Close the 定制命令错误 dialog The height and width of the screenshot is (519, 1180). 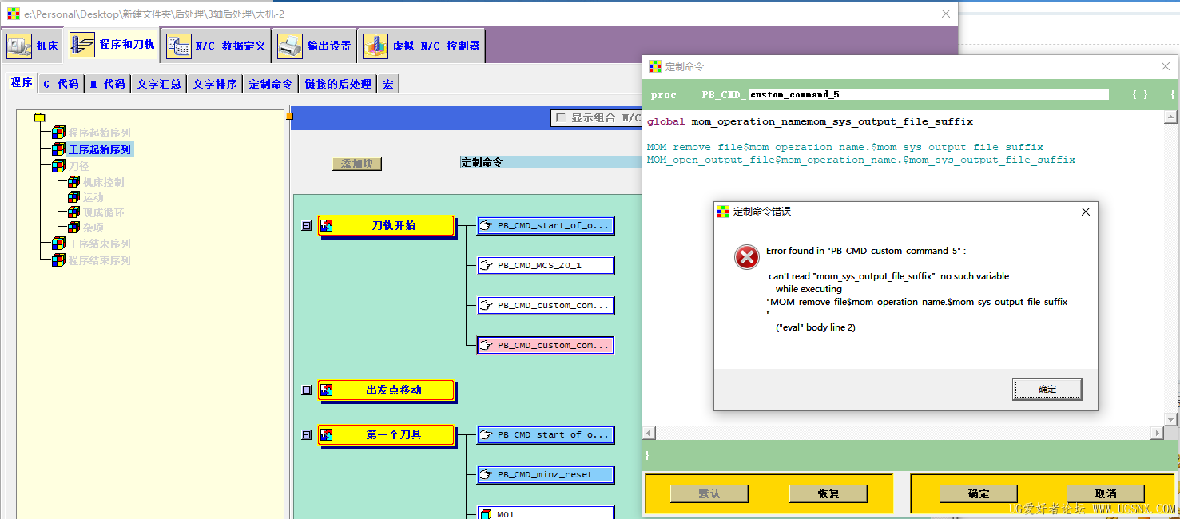1085,212
